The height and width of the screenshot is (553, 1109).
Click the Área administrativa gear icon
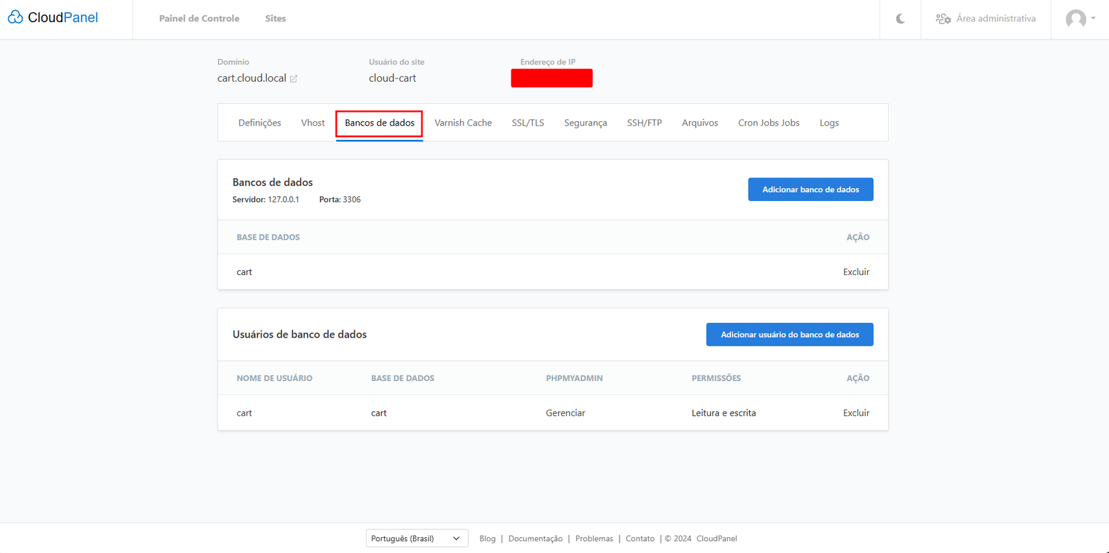tap(943, 19)
